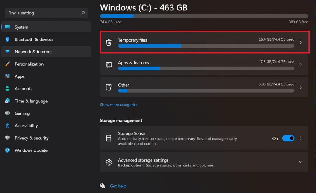Click the Apps & features usage bar
The image size is (316, 193).
[206, 68]
